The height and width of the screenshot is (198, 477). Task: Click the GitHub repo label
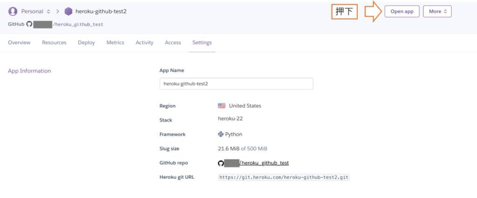174,163
